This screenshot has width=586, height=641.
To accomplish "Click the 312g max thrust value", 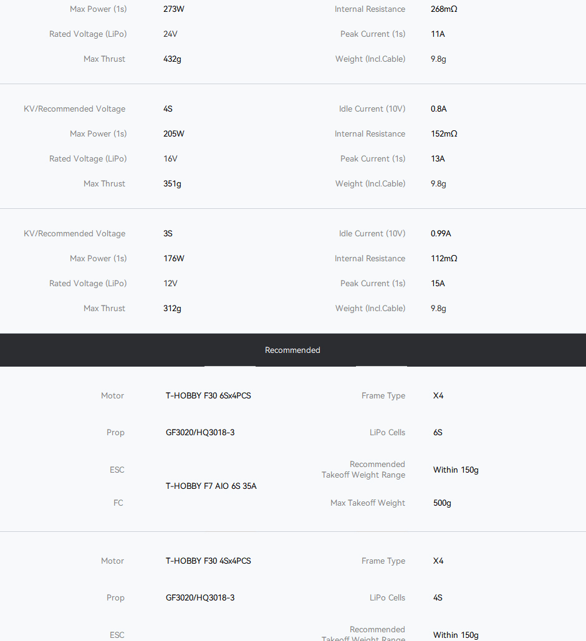I will [x=172, y=309].
